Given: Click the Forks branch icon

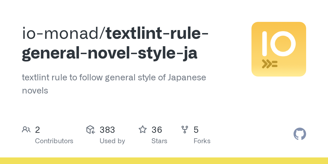Looking at the screenshot, I should [x=185, y=130].
